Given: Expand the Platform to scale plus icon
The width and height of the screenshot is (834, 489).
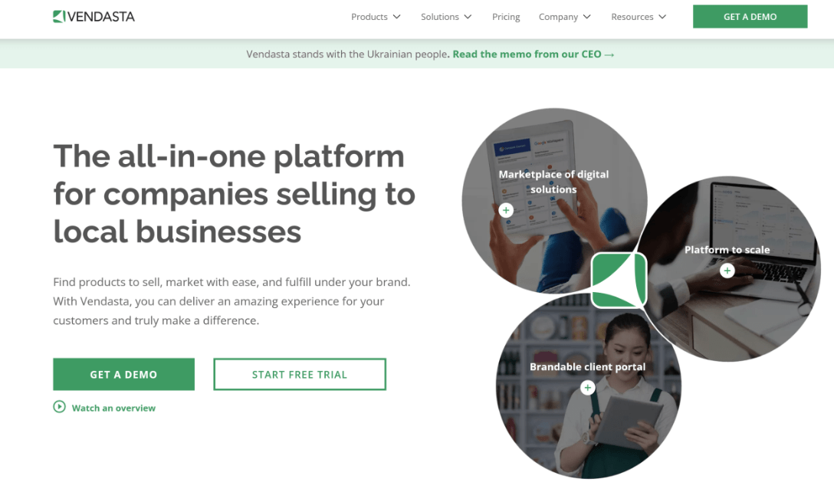Looking at the screenshot, I should 727,271.
